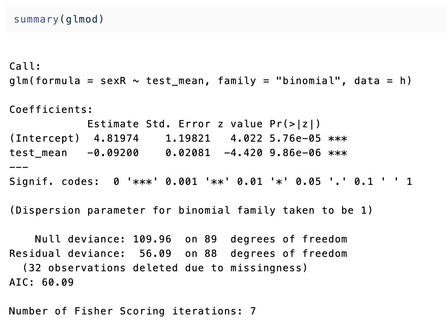This screenshot has width=446, height=320.
Task: Click the summary(glmod) code line
Action: click(59, 19)
